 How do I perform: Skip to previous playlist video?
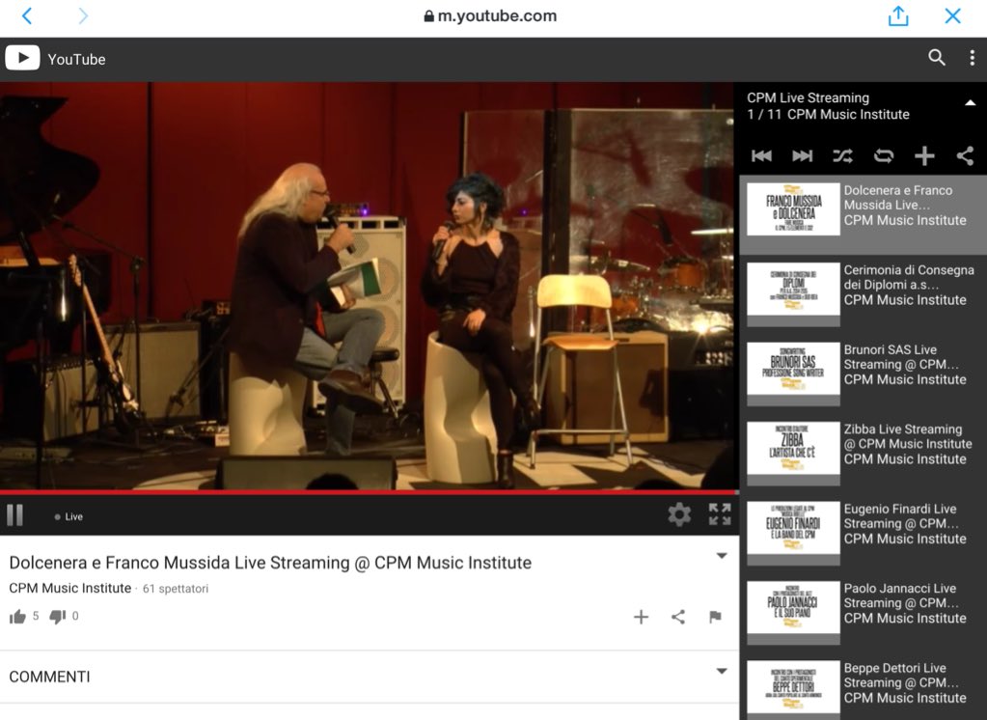[761, 155]
